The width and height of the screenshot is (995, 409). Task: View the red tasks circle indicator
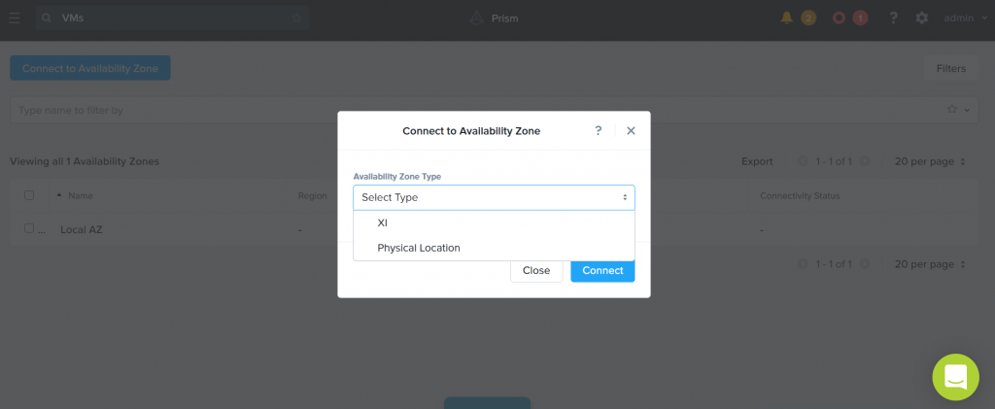click(x=839, y=17)
